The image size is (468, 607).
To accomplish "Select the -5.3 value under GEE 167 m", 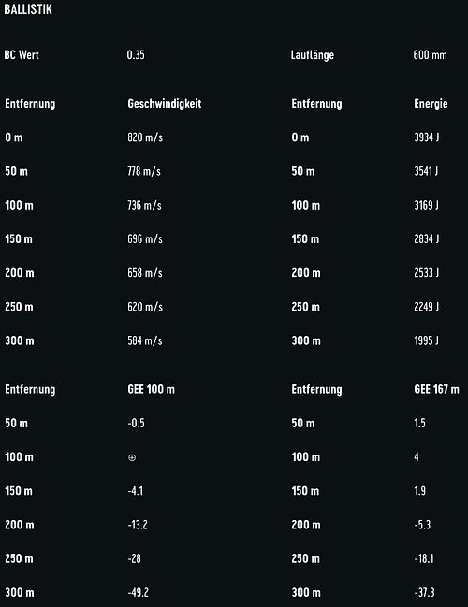I will coord(422,525).
